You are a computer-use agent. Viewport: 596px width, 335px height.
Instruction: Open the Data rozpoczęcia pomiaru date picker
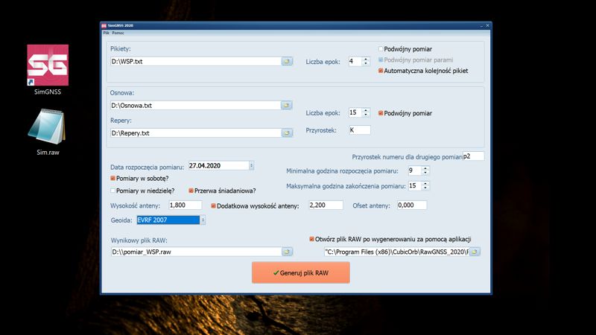pyautogui.click(x=251, y=165)
